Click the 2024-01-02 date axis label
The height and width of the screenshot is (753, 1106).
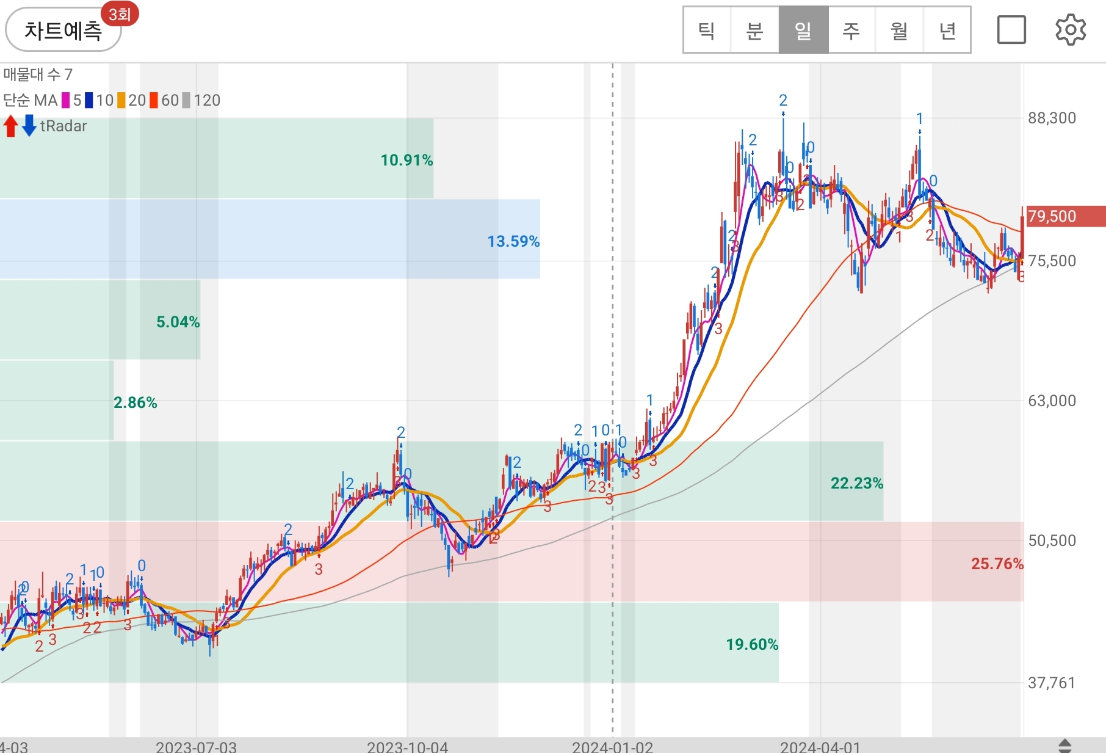613,746
